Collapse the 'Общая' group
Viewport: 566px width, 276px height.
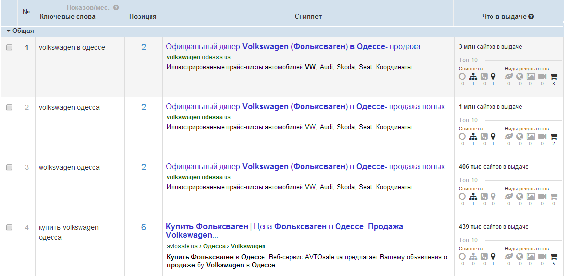[x=9, y=31]
